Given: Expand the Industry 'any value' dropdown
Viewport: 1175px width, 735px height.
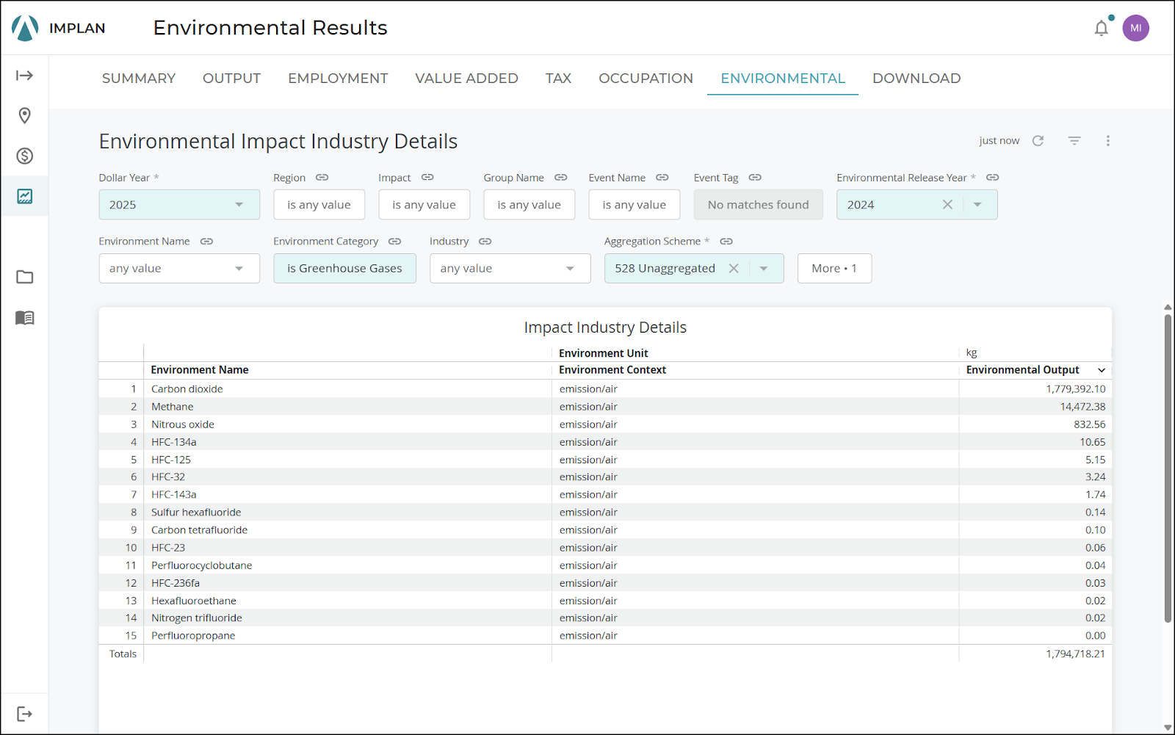Looking at the screenshot, I should coord(510,268).
